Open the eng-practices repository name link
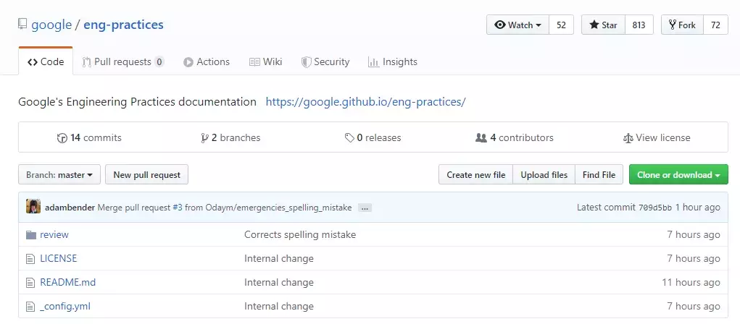The image size is (740, 324). pyautogui.click(x=123, y=25)
